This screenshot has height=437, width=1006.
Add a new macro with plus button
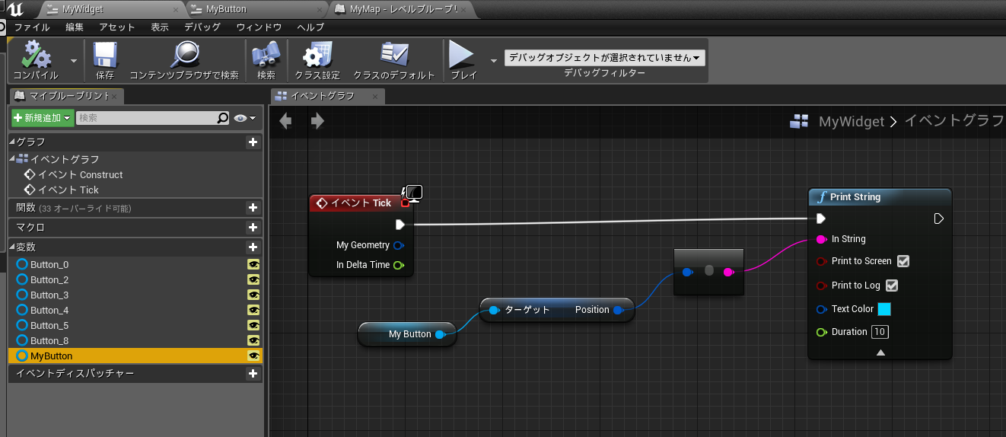click(x=253, y=228)
